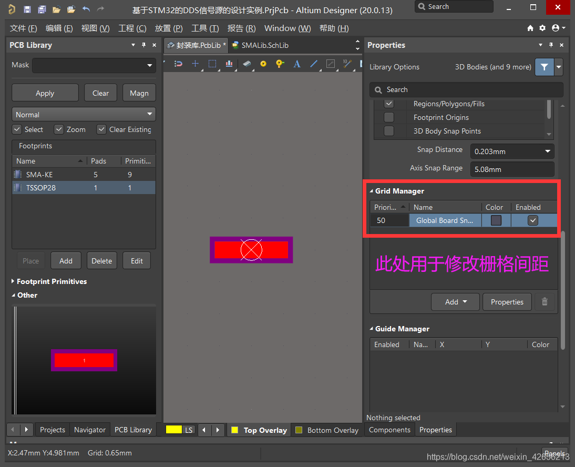
Task: Click the grayed-out routing tool icon
Action: pos(331,64)
